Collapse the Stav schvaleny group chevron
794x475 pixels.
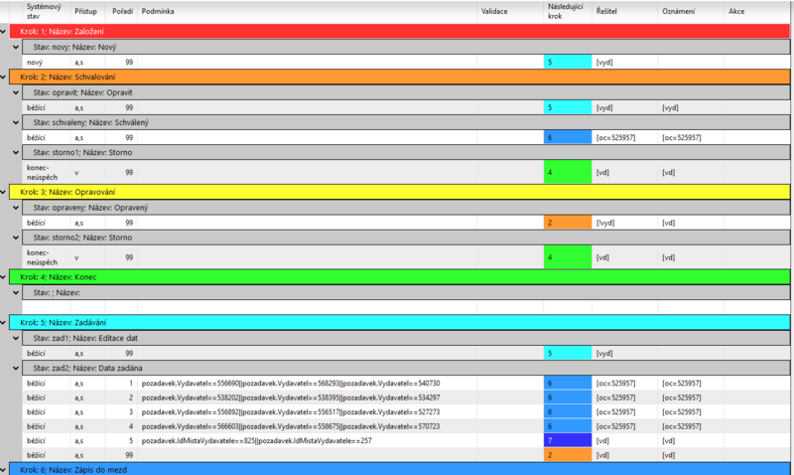point(16,122)
